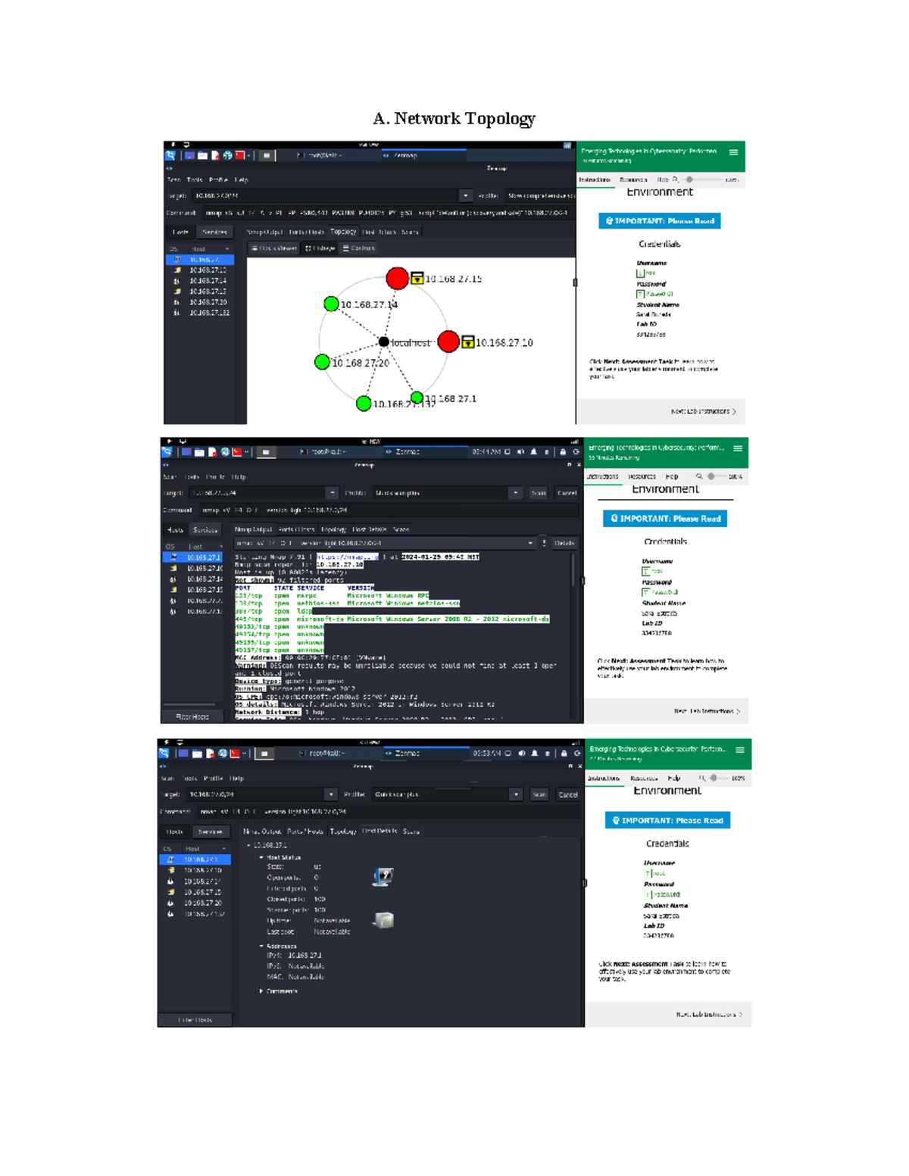Image resolution: width=909 pixels, height=1176 pixels.
Task: Select the red node labeled 10.168.27.15
Action: pyautogui.click(x=398, y=278)
